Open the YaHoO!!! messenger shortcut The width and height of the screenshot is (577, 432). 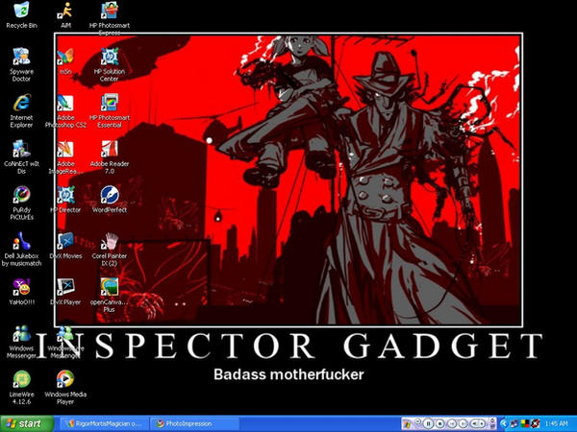21,292
